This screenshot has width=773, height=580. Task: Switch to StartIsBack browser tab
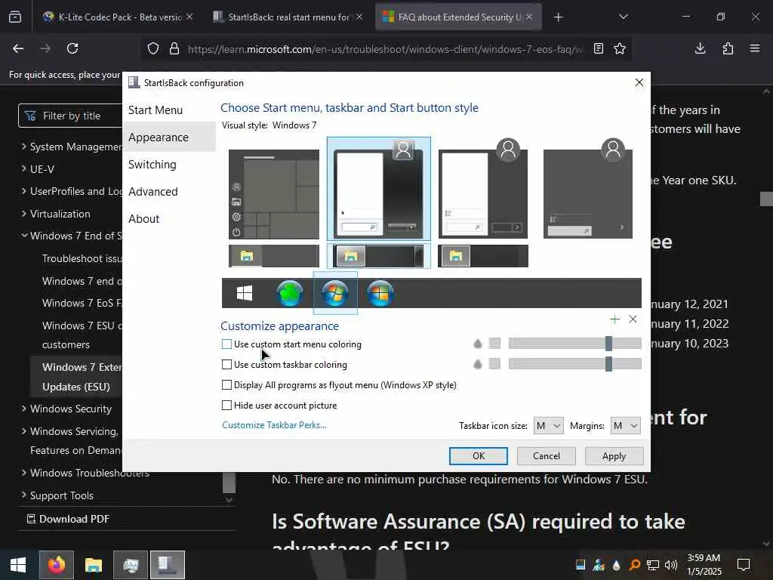coord(288,17)
